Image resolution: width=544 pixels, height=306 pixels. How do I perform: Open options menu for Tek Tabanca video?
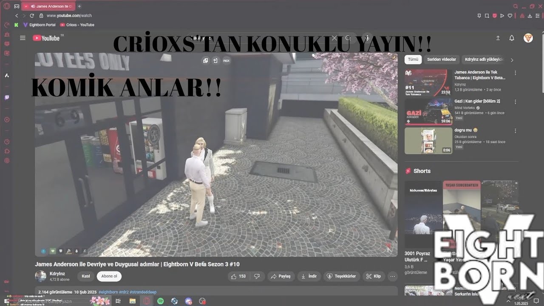click(x=516, y=73)
